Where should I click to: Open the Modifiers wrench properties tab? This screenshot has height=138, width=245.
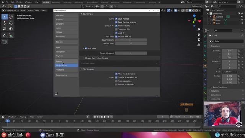(x=205, y=71)
